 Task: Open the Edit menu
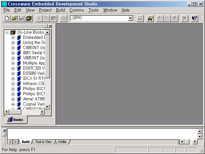click(18, 10)
